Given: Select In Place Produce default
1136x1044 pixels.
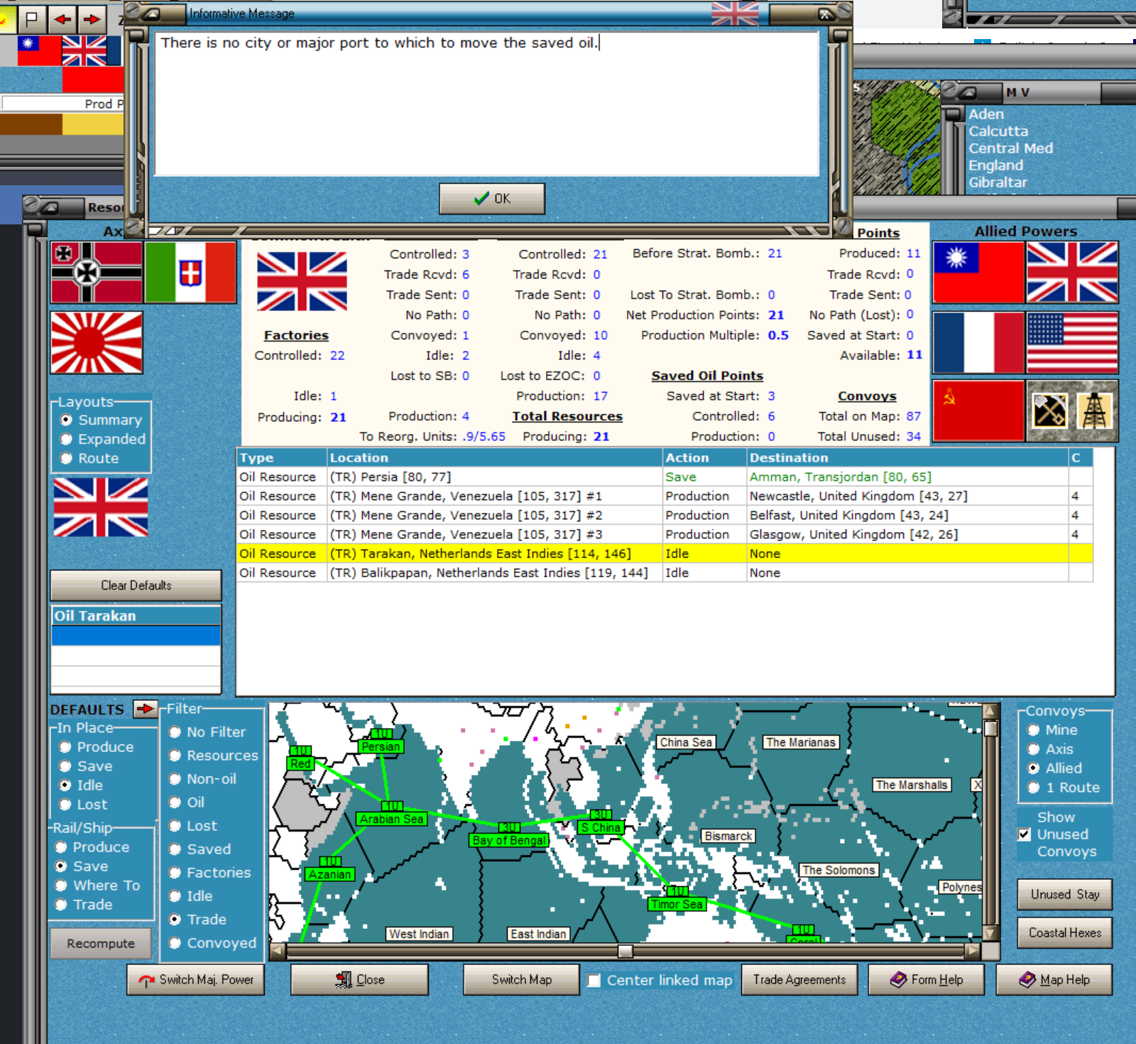Looking at the screenshot, I should point(97,746).
